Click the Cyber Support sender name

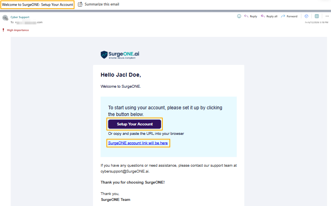pyautogui.click(x=20, y=17)
